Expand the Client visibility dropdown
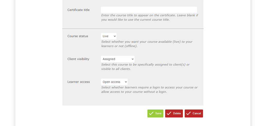The width and height of the screenshot is (257, 126). 117,59
